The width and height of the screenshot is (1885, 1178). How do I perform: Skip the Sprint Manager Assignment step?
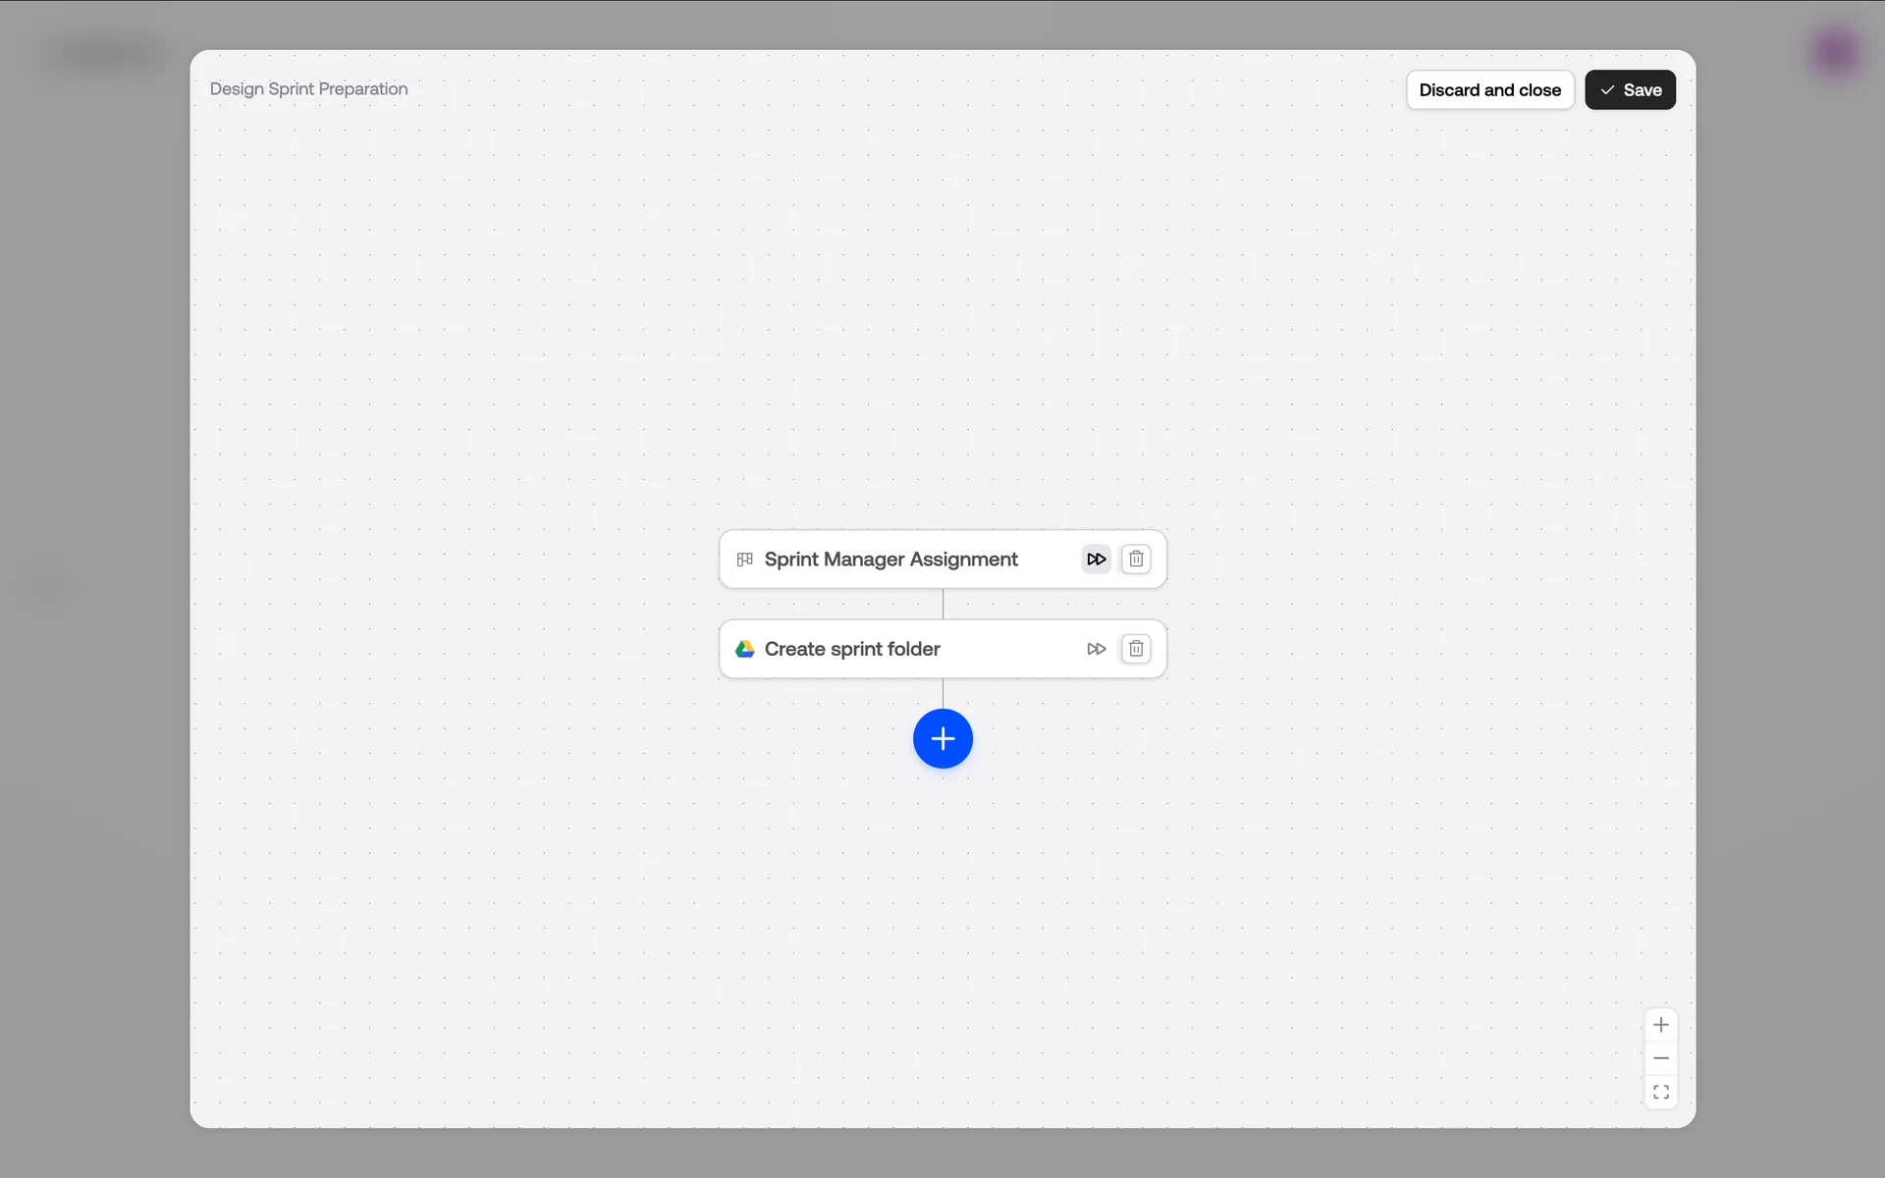click(x=1096, y=560)
